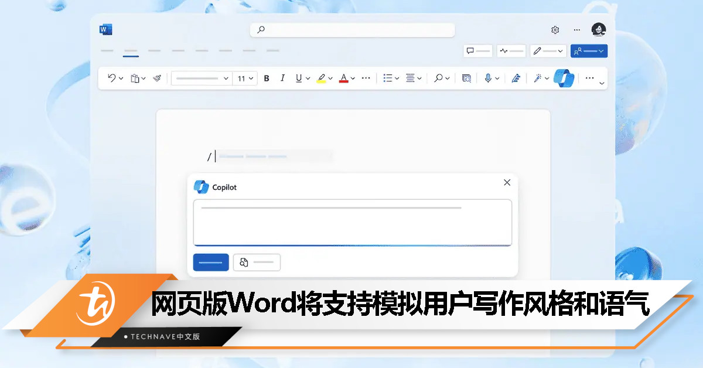Expand the ribbon with the corner chevron
This screenshot has width=703, height=368.
coord(602,84)
